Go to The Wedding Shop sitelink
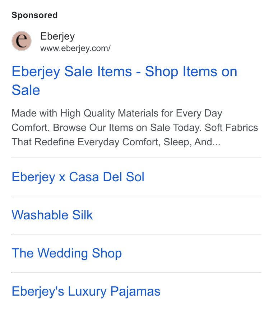Viewport: 273px width, 310px height. tap(67, 253)
